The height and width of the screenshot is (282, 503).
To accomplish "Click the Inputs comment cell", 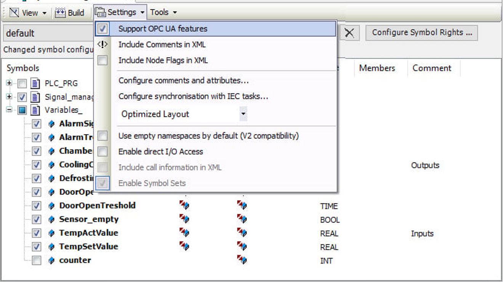I will click(x=422, y=234).
